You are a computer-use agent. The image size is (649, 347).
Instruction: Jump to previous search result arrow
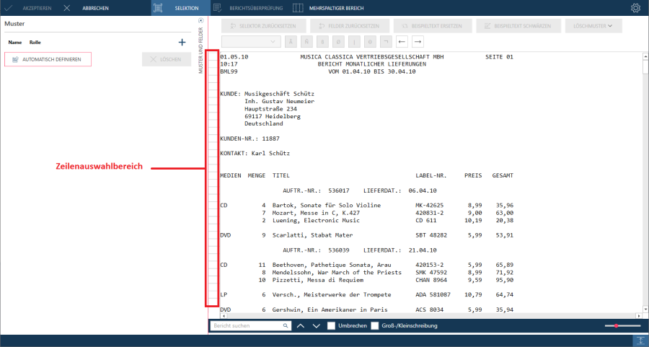tap(301, 326)
